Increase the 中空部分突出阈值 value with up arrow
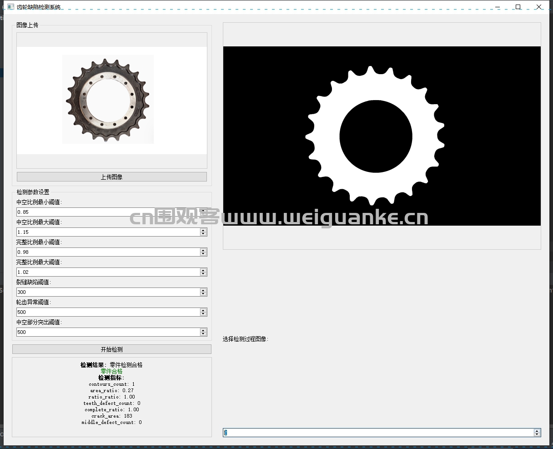Screen dimensions: 553x449 (203, 330)
